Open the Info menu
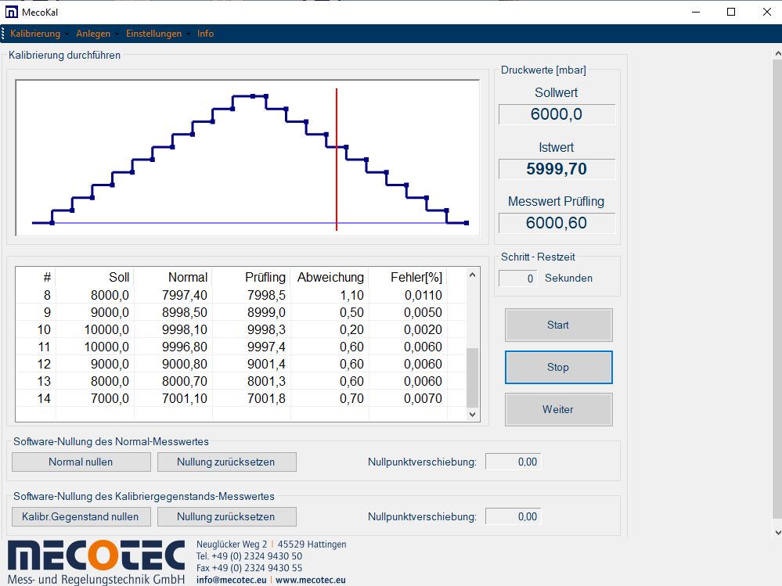The image size is (782, 586). tap(205, 34)
